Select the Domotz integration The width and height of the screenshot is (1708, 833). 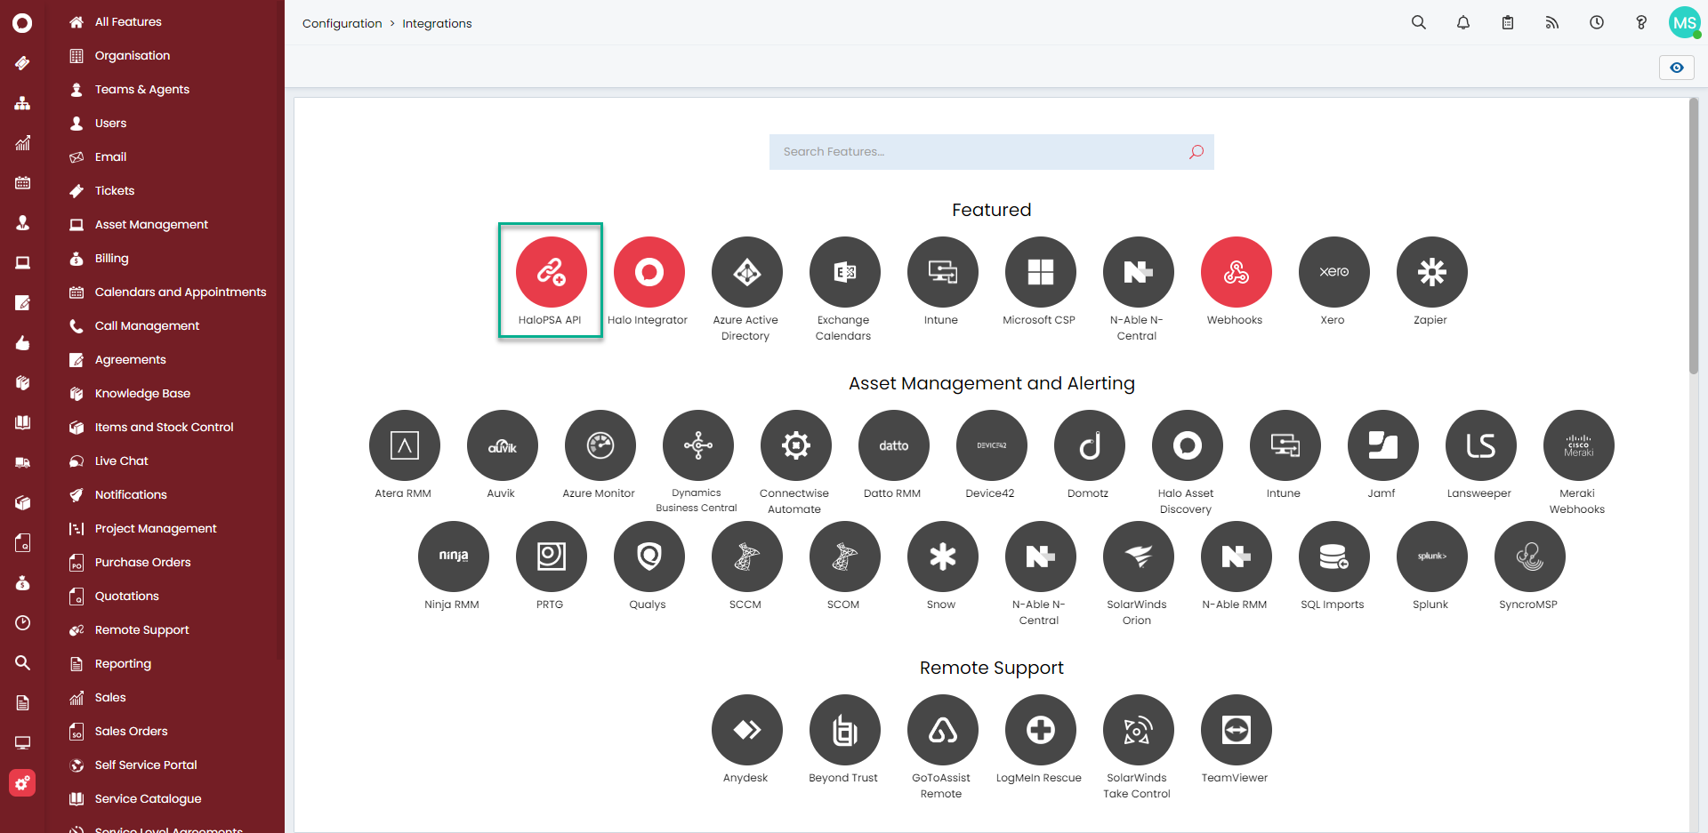[x=1089, y=445]
